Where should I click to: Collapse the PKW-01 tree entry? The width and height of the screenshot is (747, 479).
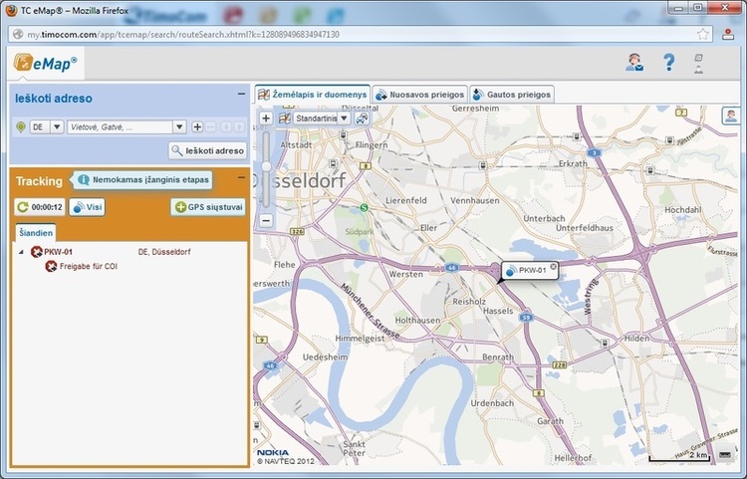[x=22, y=252]
